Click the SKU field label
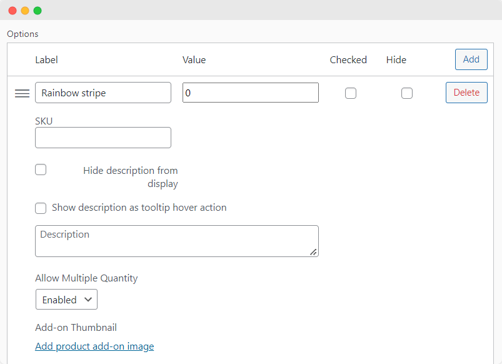 click(44, 121)
